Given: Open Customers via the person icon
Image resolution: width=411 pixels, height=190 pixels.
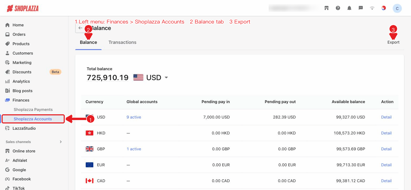Looking at the screenshot, I should (7, 53).
